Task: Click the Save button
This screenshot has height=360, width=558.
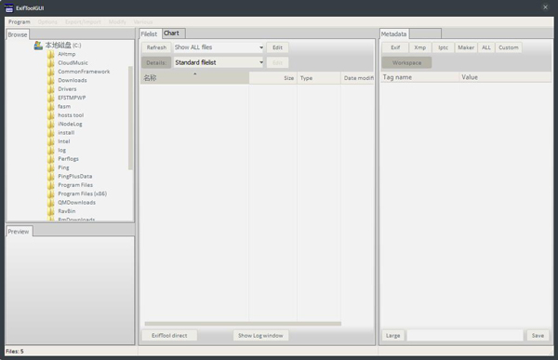Action: 538,336
